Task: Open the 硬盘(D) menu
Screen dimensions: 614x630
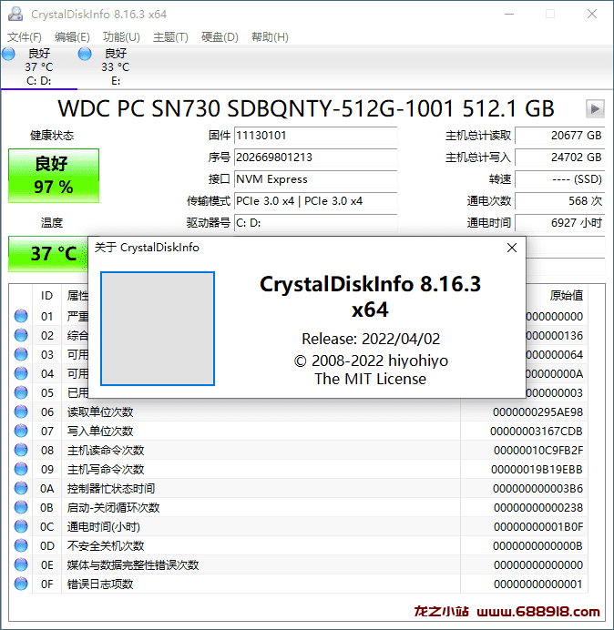Action: point(220,37)
